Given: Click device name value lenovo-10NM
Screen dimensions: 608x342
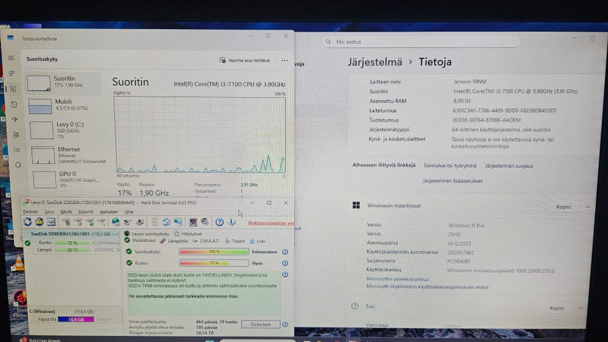Looking at the screenshot, I should [x=470, y=82].
